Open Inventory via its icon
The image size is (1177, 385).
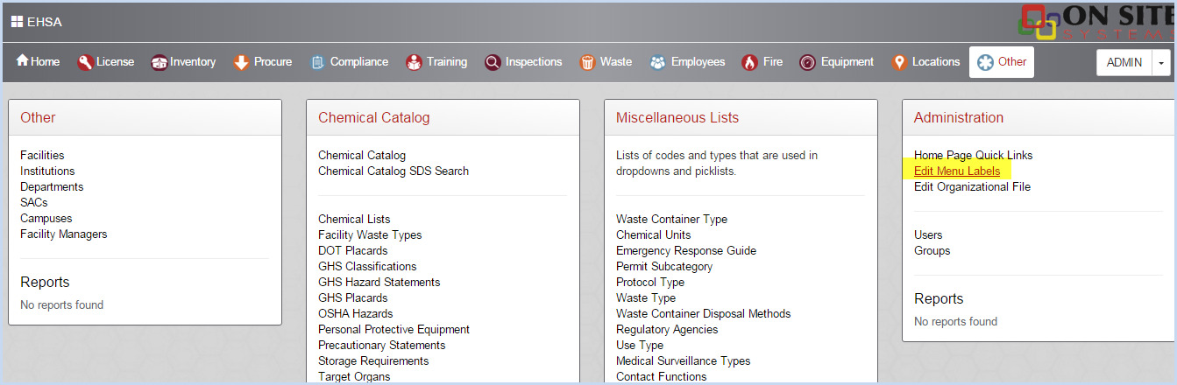point(159,62)
